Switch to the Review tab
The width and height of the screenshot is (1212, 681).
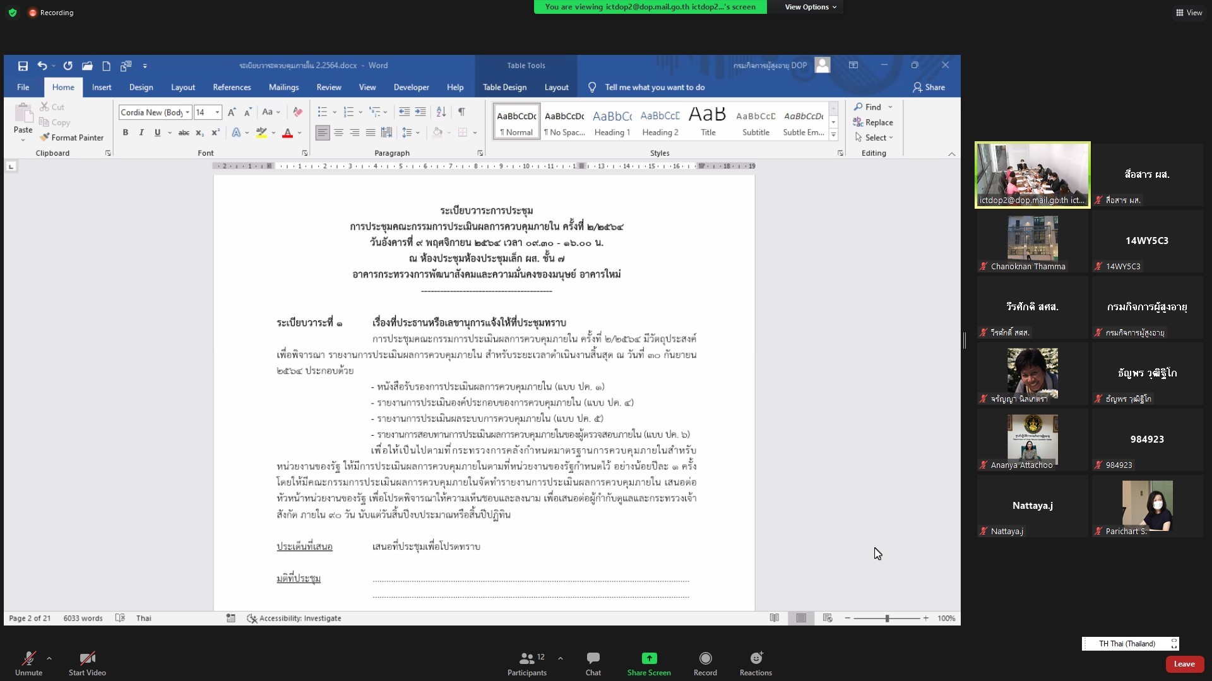(x=329, y=88)
